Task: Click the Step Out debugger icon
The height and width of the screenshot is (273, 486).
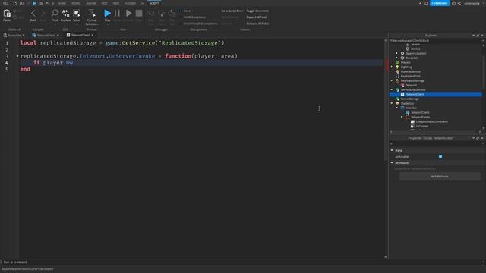Action: tap(172, 14)
